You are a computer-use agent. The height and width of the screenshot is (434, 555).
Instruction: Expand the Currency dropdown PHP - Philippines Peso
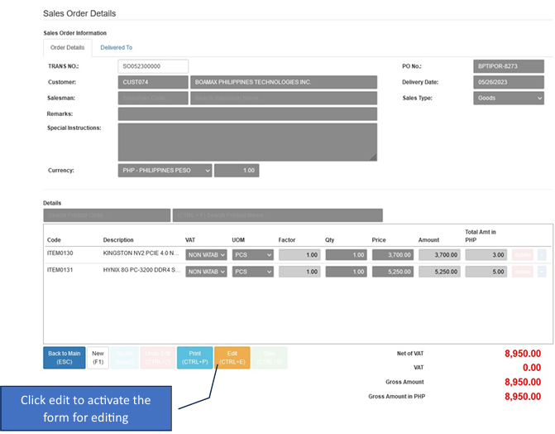coord(165,171)
